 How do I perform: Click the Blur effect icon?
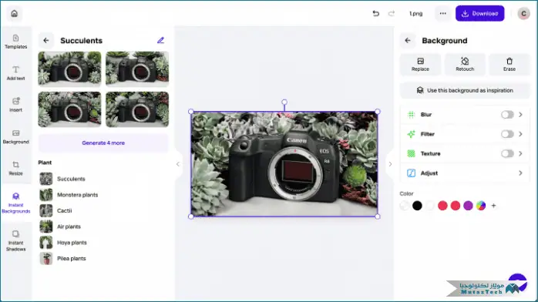point(411,115)
